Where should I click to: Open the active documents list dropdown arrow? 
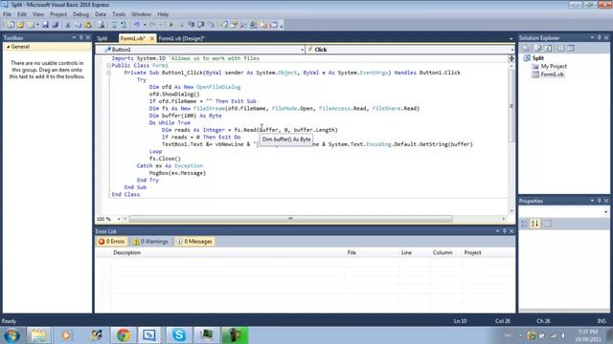pos(511,38)
